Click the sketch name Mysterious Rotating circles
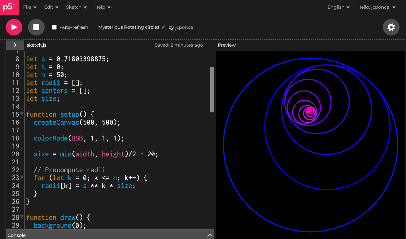Screen dimensions: 406x239 click(129, 27)
